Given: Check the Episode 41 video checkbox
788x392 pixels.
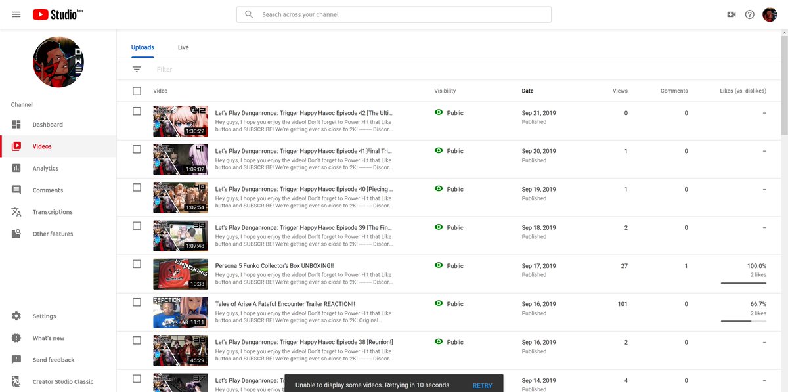Looking at the screenshot, I should tap(137, 149).
